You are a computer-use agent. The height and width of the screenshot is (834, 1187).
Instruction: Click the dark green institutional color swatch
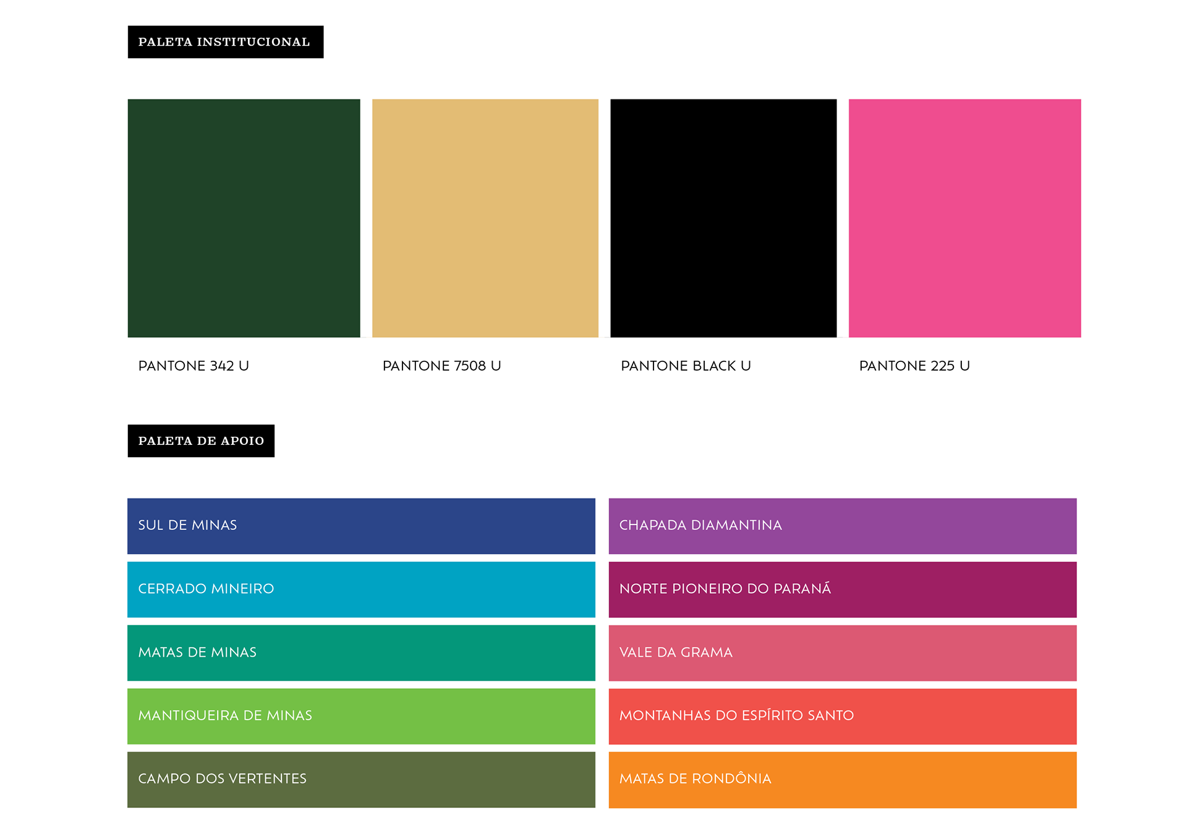pos(244,218)
